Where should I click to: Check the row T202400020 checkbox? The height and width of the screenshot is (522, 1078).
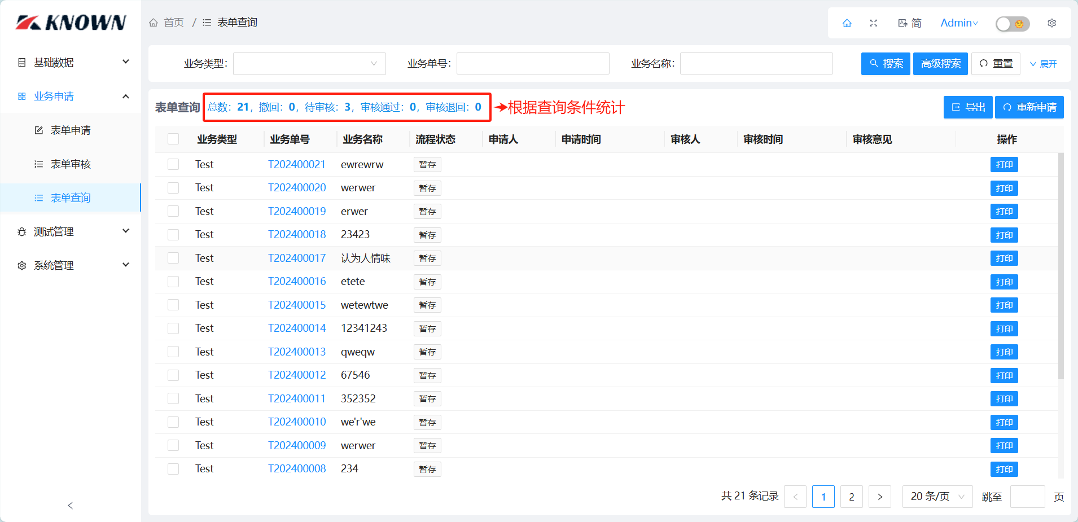(173, 188)
